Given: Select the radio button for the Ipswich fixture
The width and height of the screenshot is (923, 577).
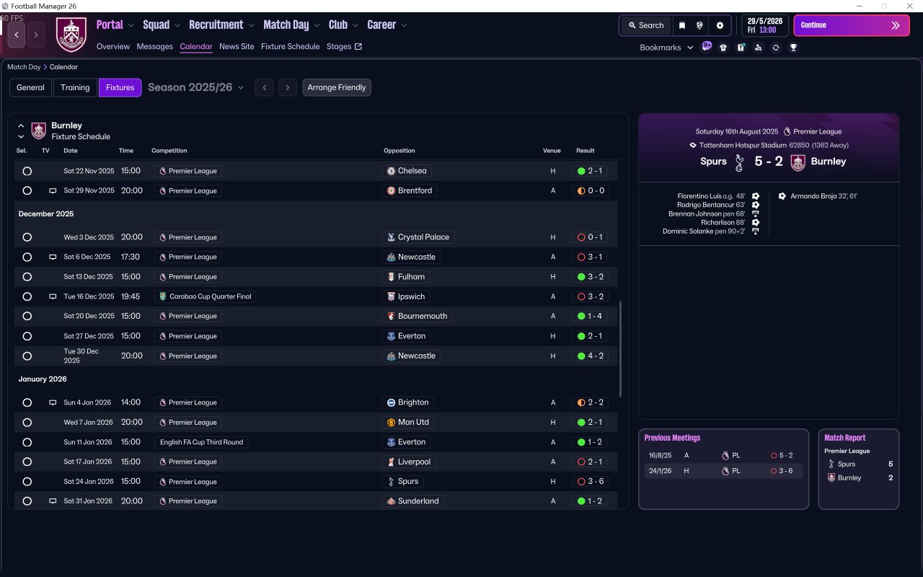Looking at the screenshot, I should coord(27,296).
